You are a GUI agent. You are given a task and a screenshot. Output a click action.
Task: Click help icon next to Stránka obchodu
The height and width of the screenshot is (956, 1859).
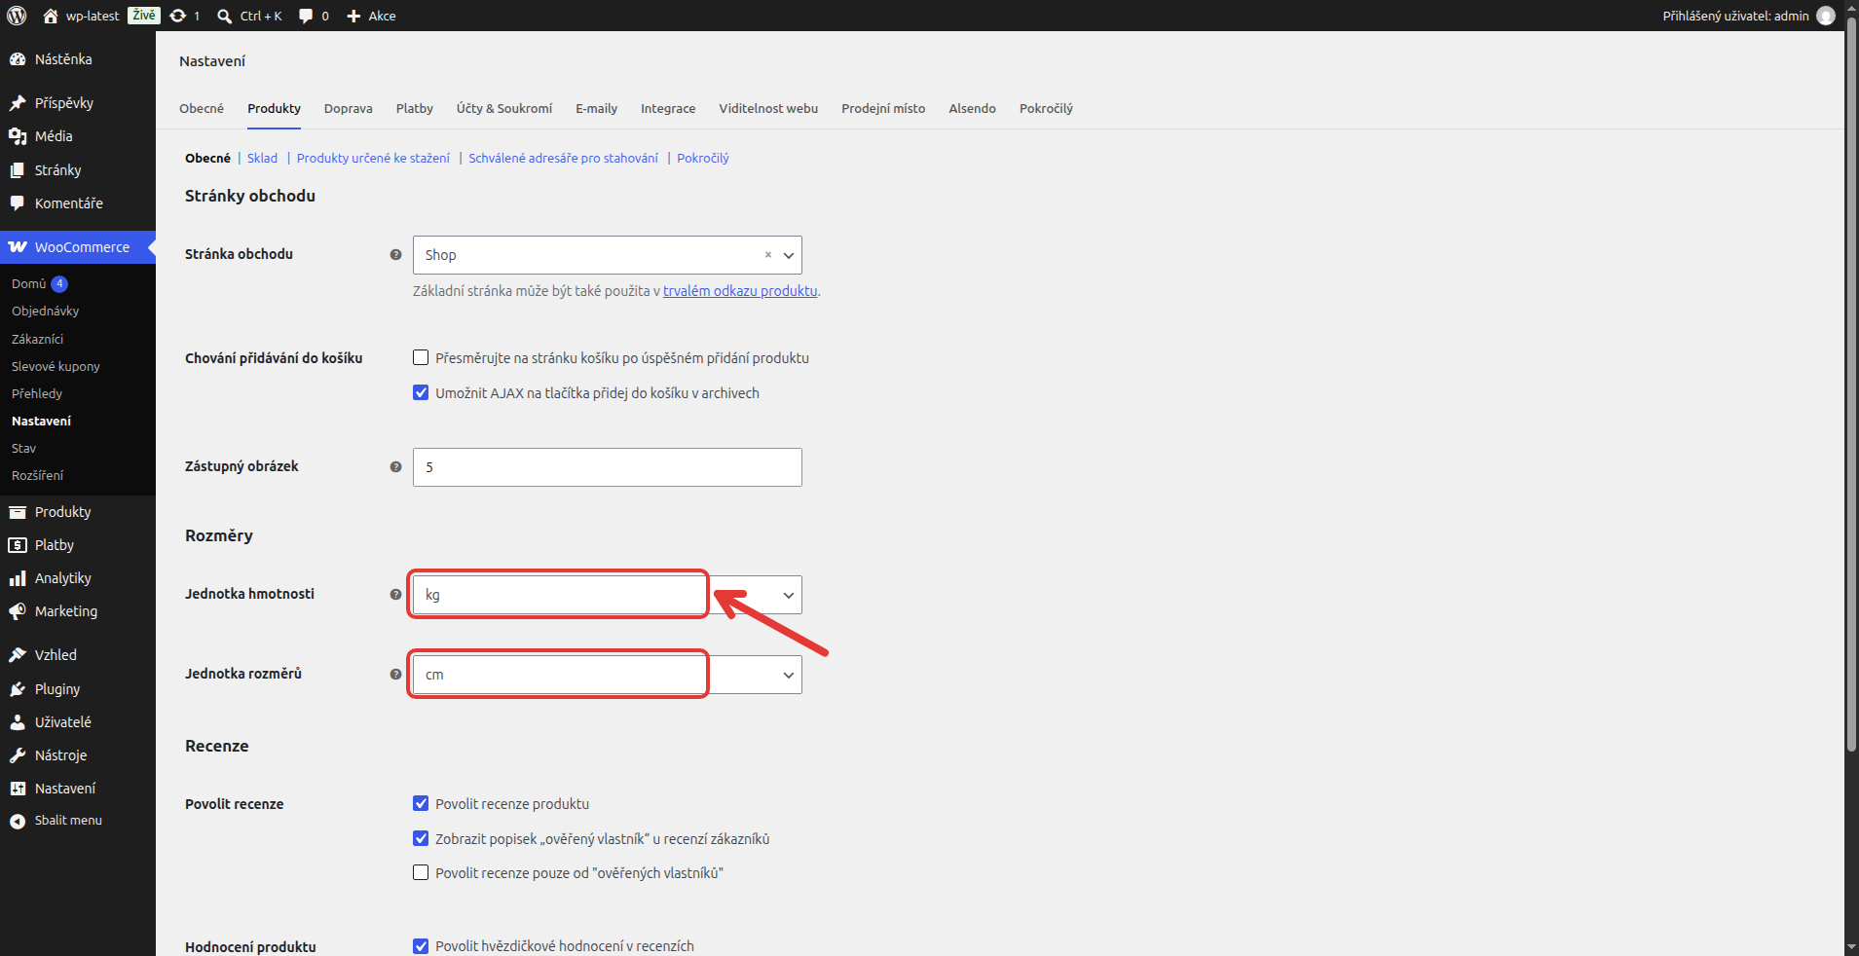tap(395, 255)
